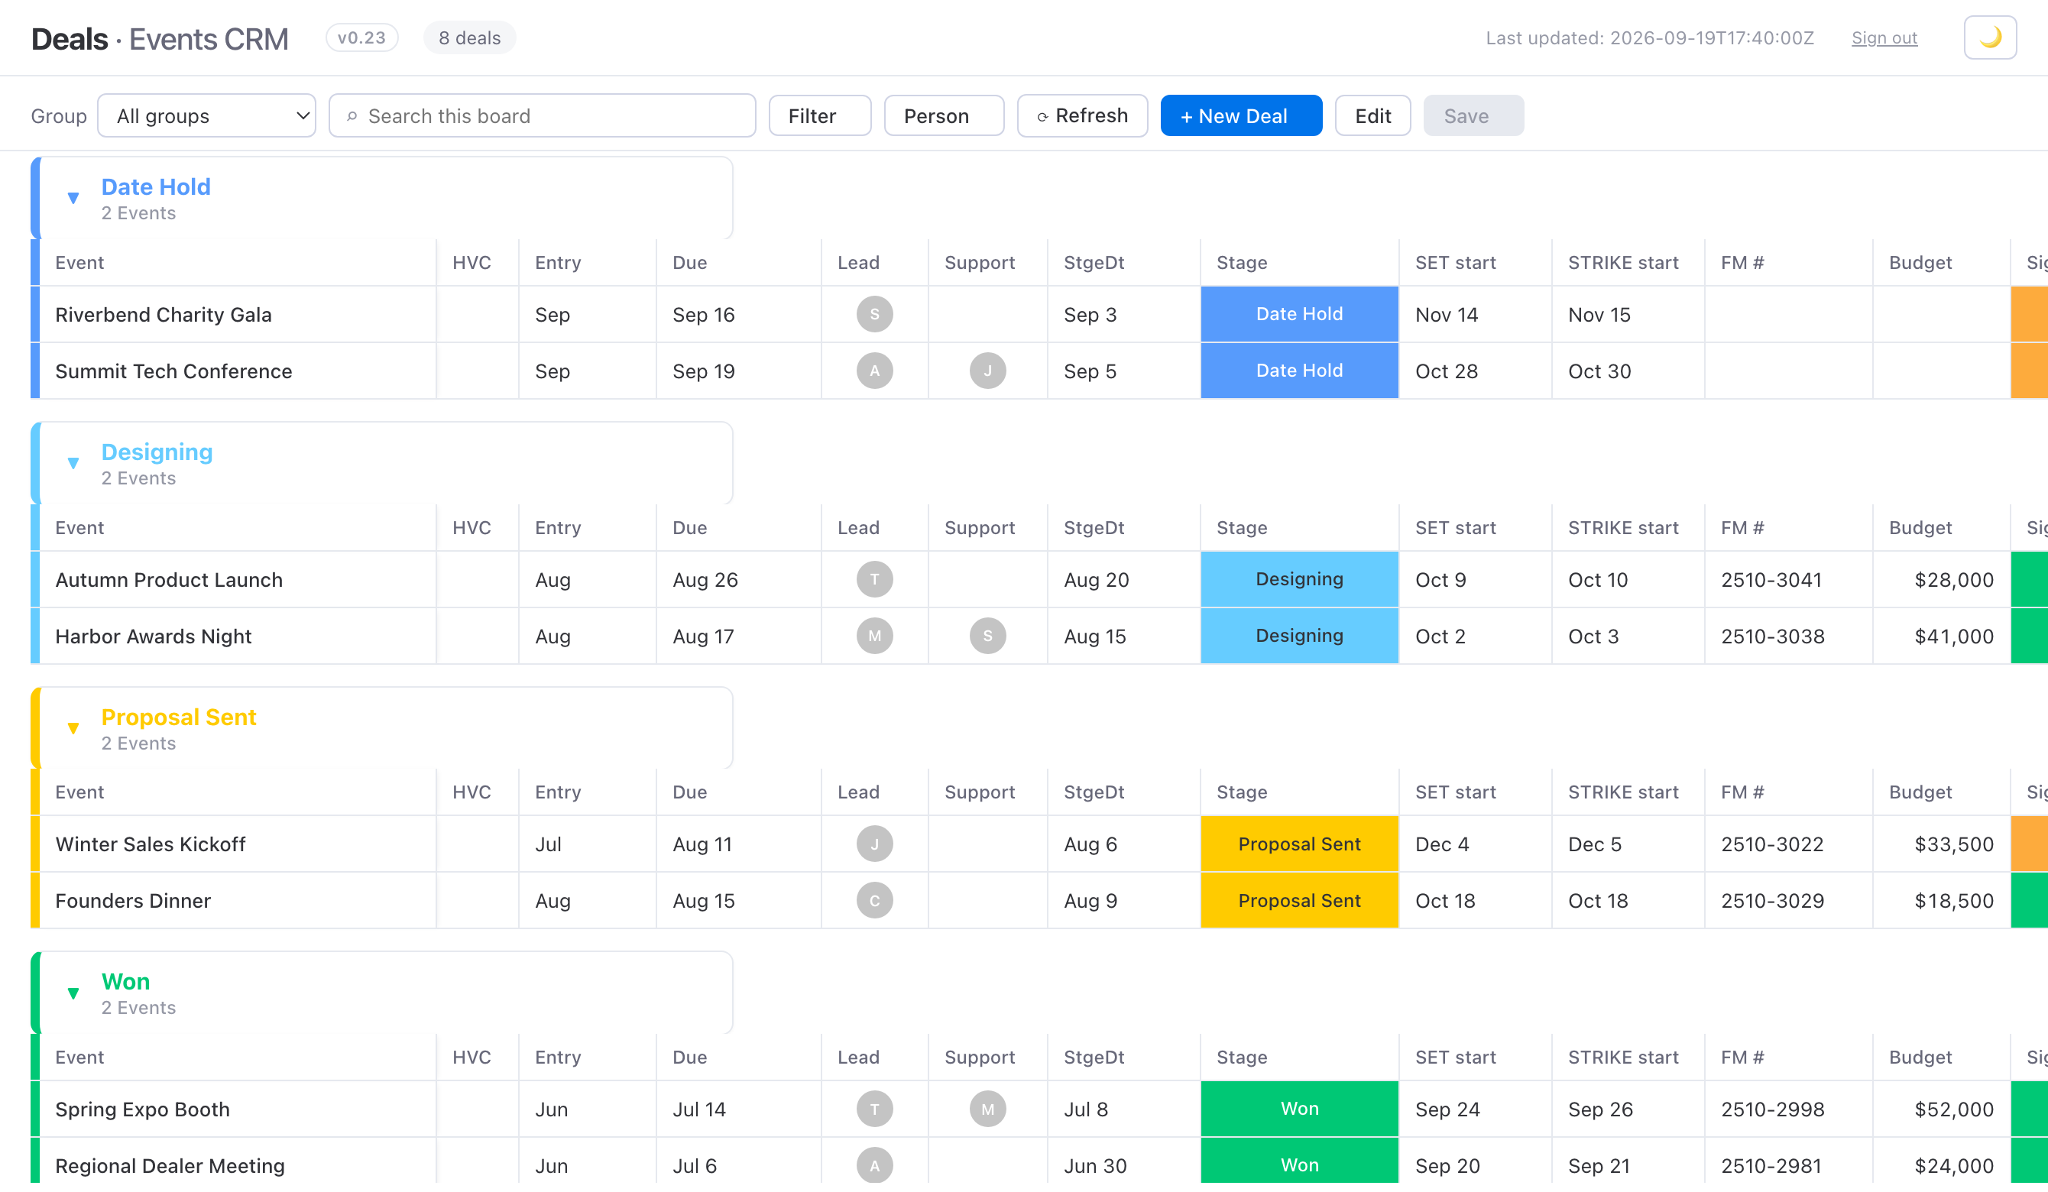Click the Save button
Viewport: 2048px width, 1192px height.
[1473, 116]
